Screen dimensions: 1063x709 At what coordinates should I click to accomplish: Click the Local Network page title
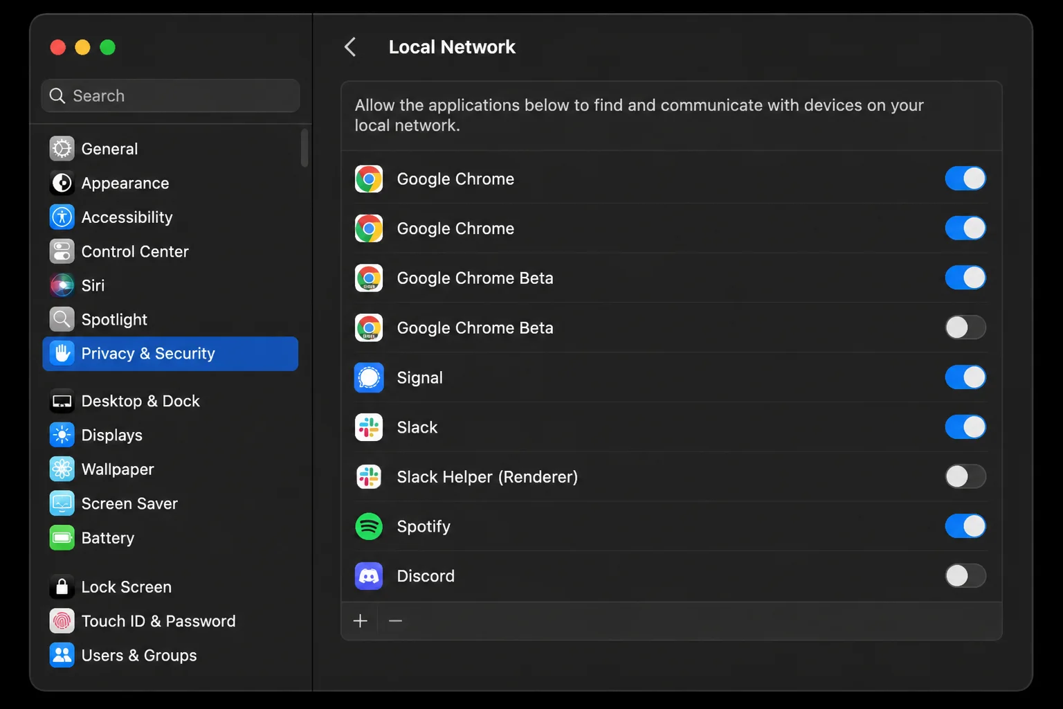coord(452,47)
